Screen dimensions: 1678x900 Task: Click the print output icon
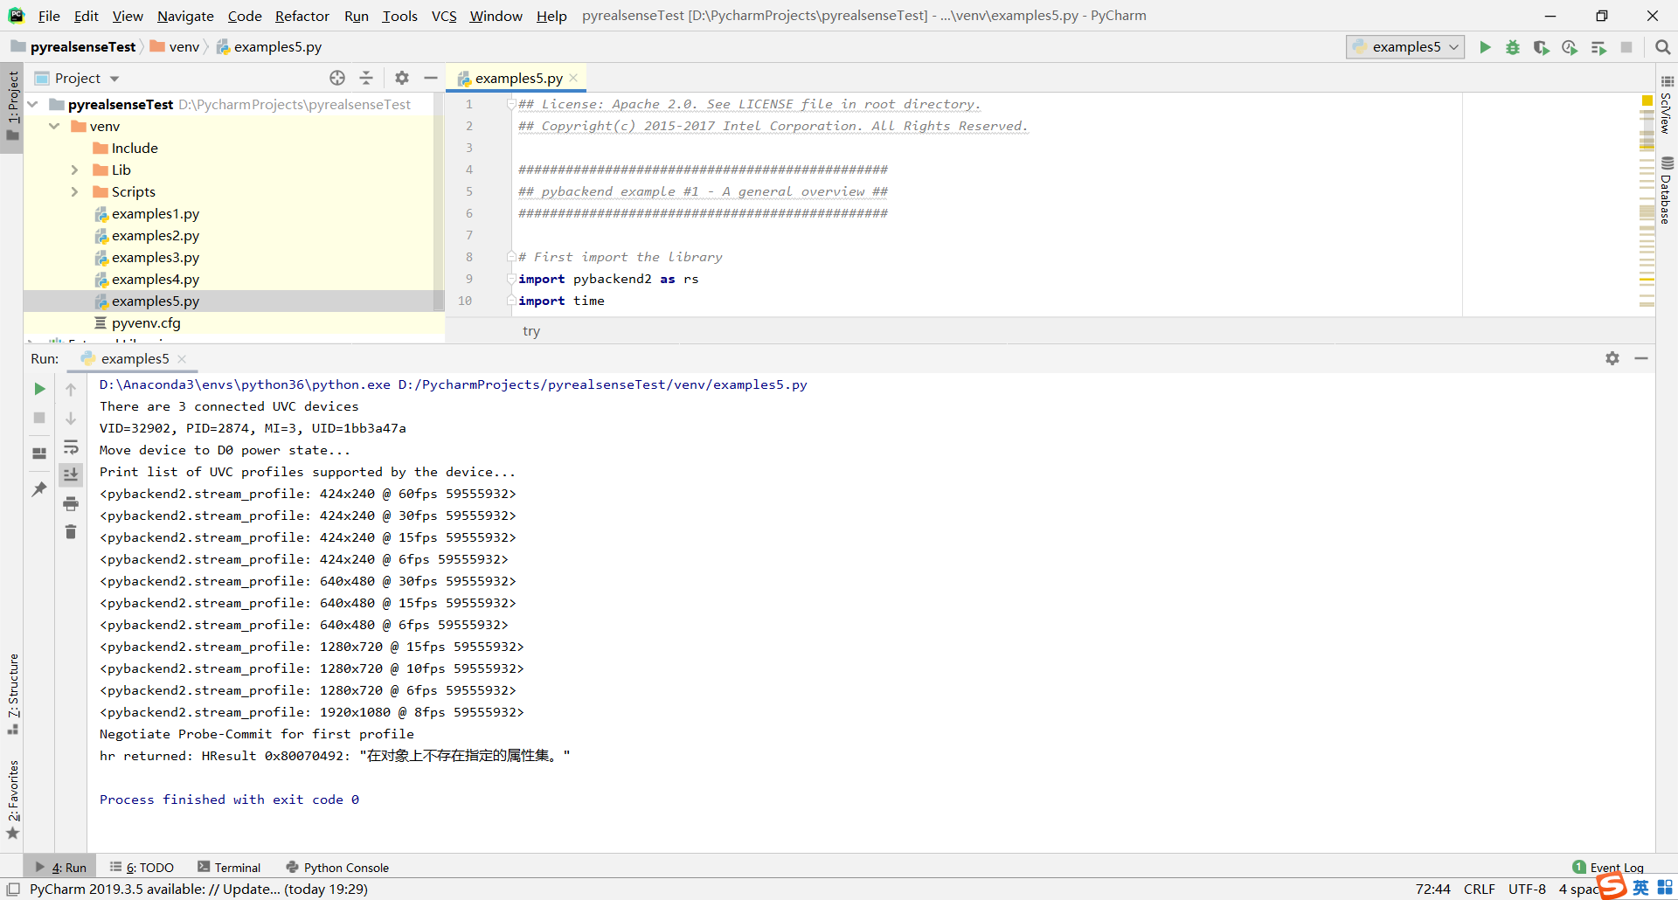coord(71,503)
